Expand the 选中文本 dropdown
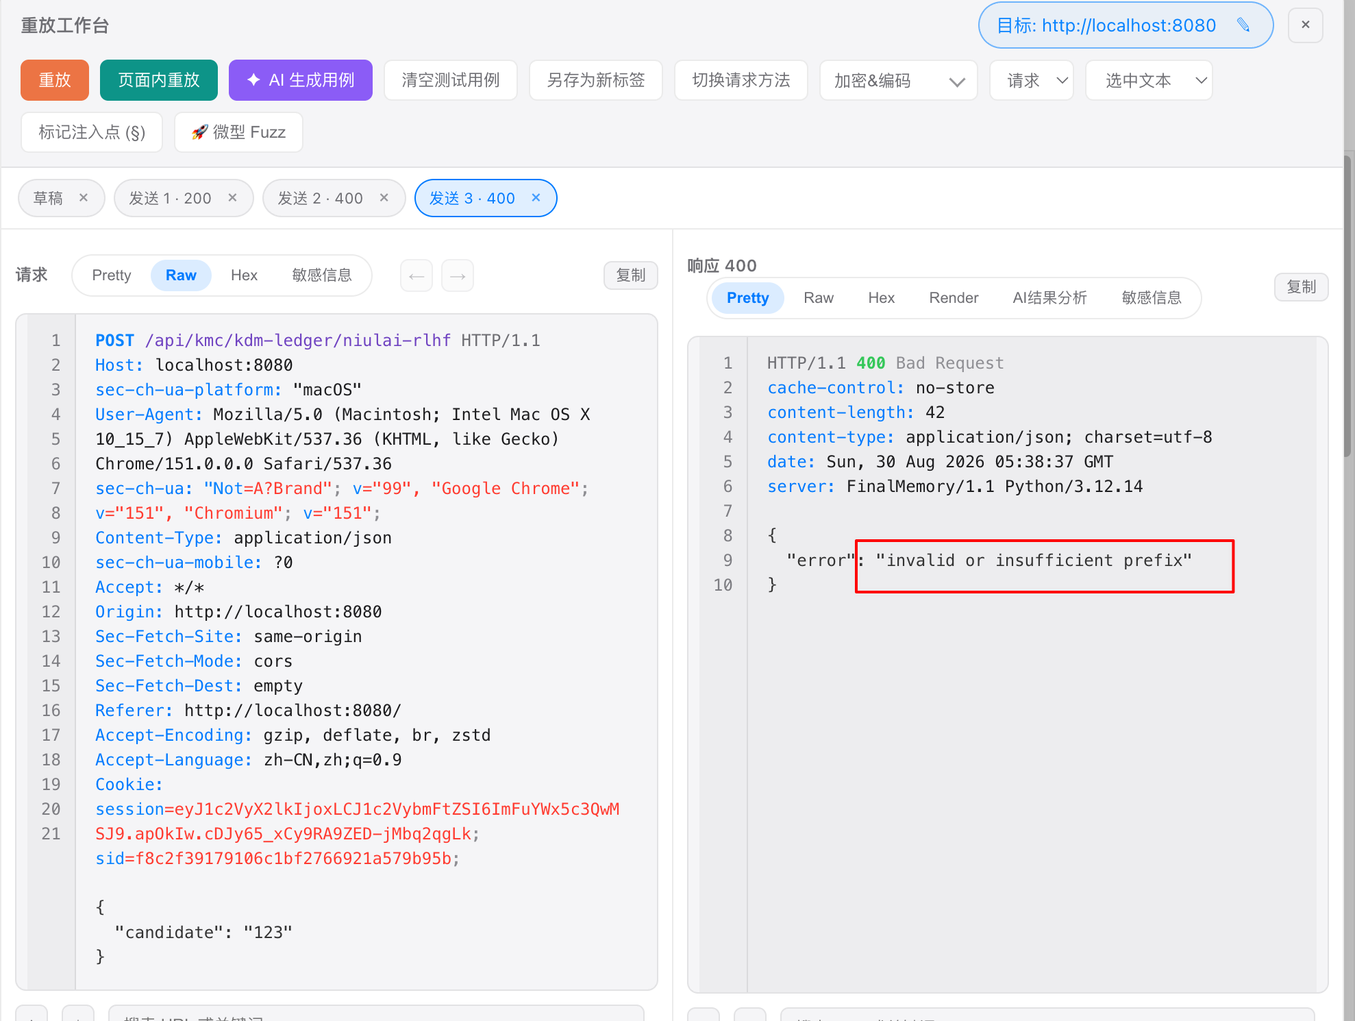This screenshot has width=1355, height=1021. tap(1149, 80)
